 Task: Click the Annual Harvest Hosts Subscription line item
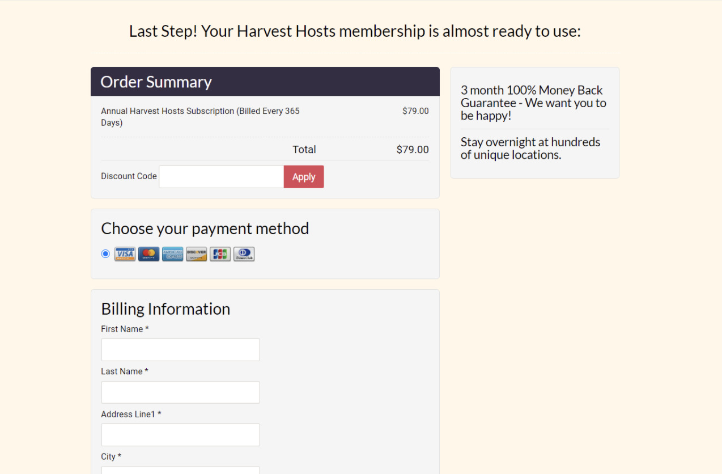point(201,117)
